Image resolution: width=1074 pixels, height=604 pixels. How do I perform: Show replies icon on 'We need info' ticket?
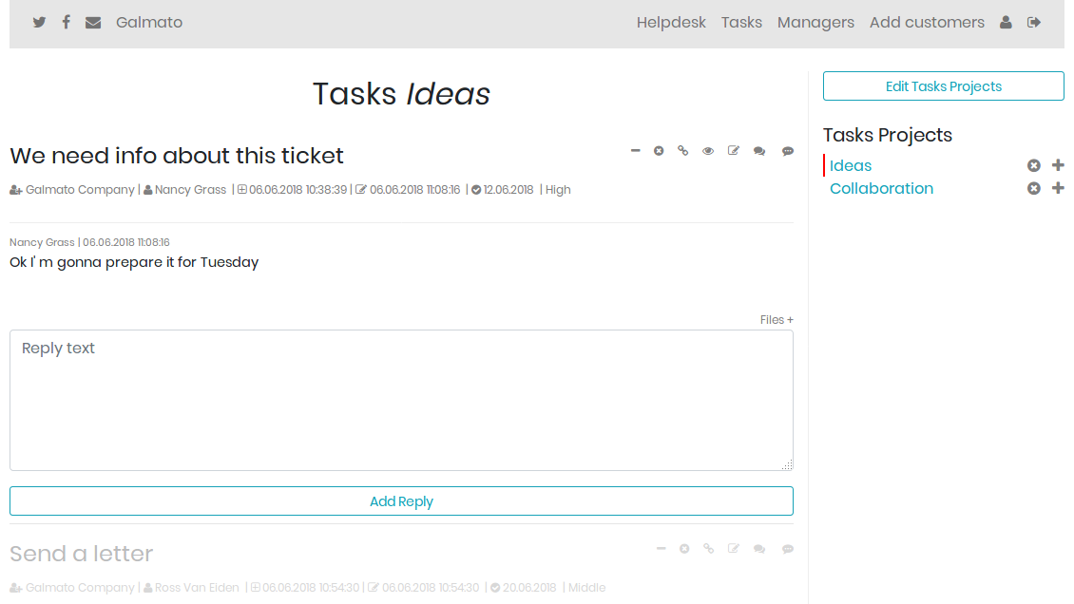pyautogui.click(x=758, y=151)
